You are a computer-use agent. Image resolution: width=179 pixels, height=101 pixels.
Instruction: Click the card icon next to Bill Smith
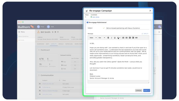55,32
